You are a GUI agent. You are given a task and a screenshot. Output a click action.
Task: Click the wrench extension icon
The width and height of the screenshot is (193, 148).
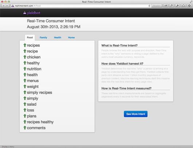click(177, 6)
